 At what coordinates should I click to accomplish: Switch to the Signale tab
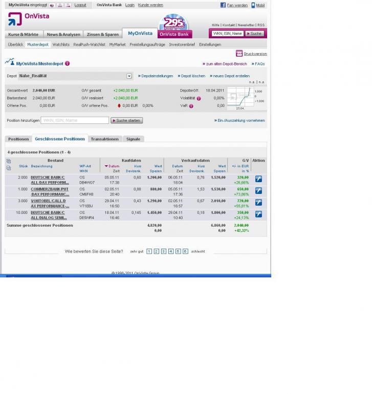[x=133, y=139]
